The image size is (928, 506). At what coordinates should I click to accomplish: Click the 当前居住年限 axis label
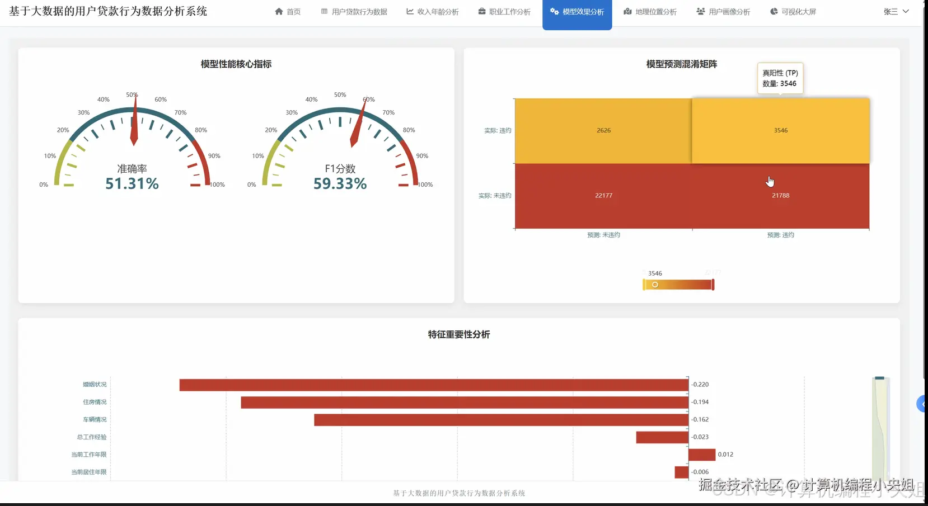click(x=88, y=472)
